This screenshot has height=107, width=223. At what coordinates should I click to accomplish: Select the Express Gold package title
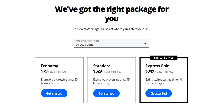(157, 66)
